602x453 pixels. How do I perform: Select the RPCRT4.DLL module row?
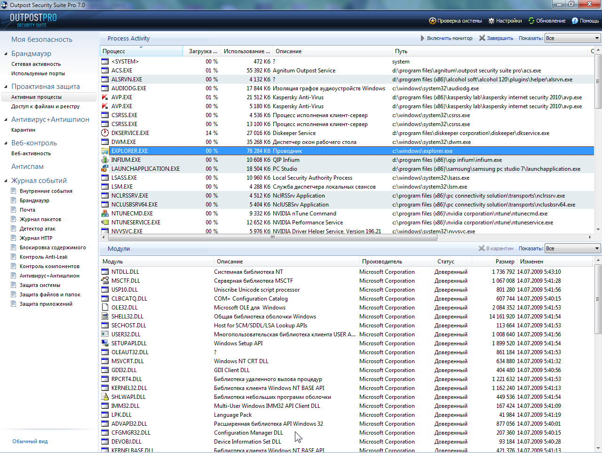tap(347, 379)
